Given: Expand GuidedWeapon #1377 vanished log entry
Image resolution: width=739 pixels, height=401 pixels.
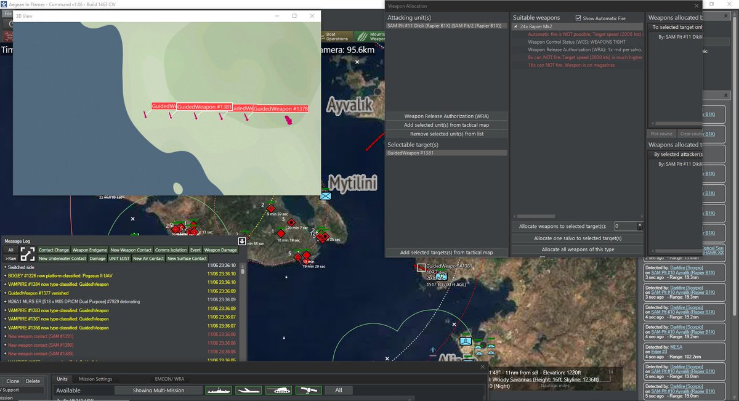Looking at the screenshot, I should pyautogui.click(x=6, y=293).
